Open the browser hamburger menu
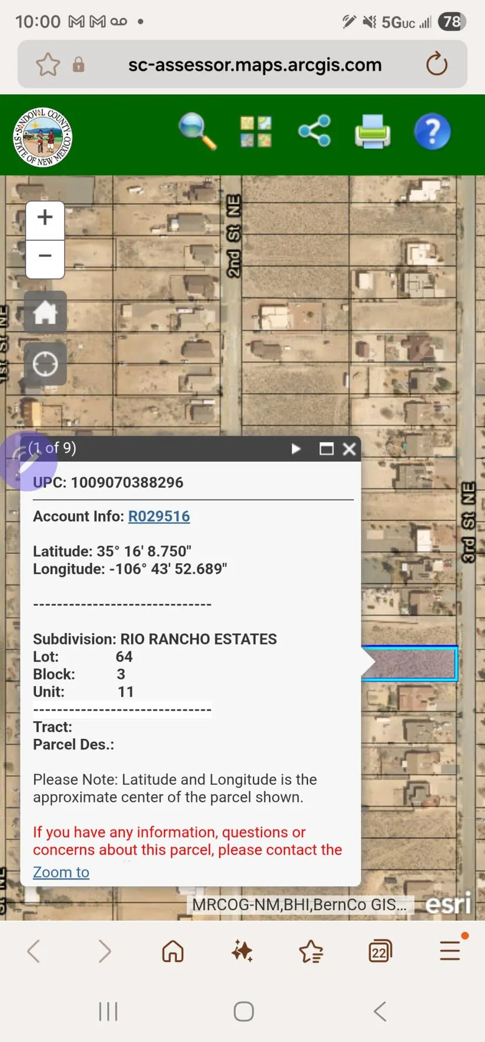Viewport: 485px width, 1042px height. 450,950
